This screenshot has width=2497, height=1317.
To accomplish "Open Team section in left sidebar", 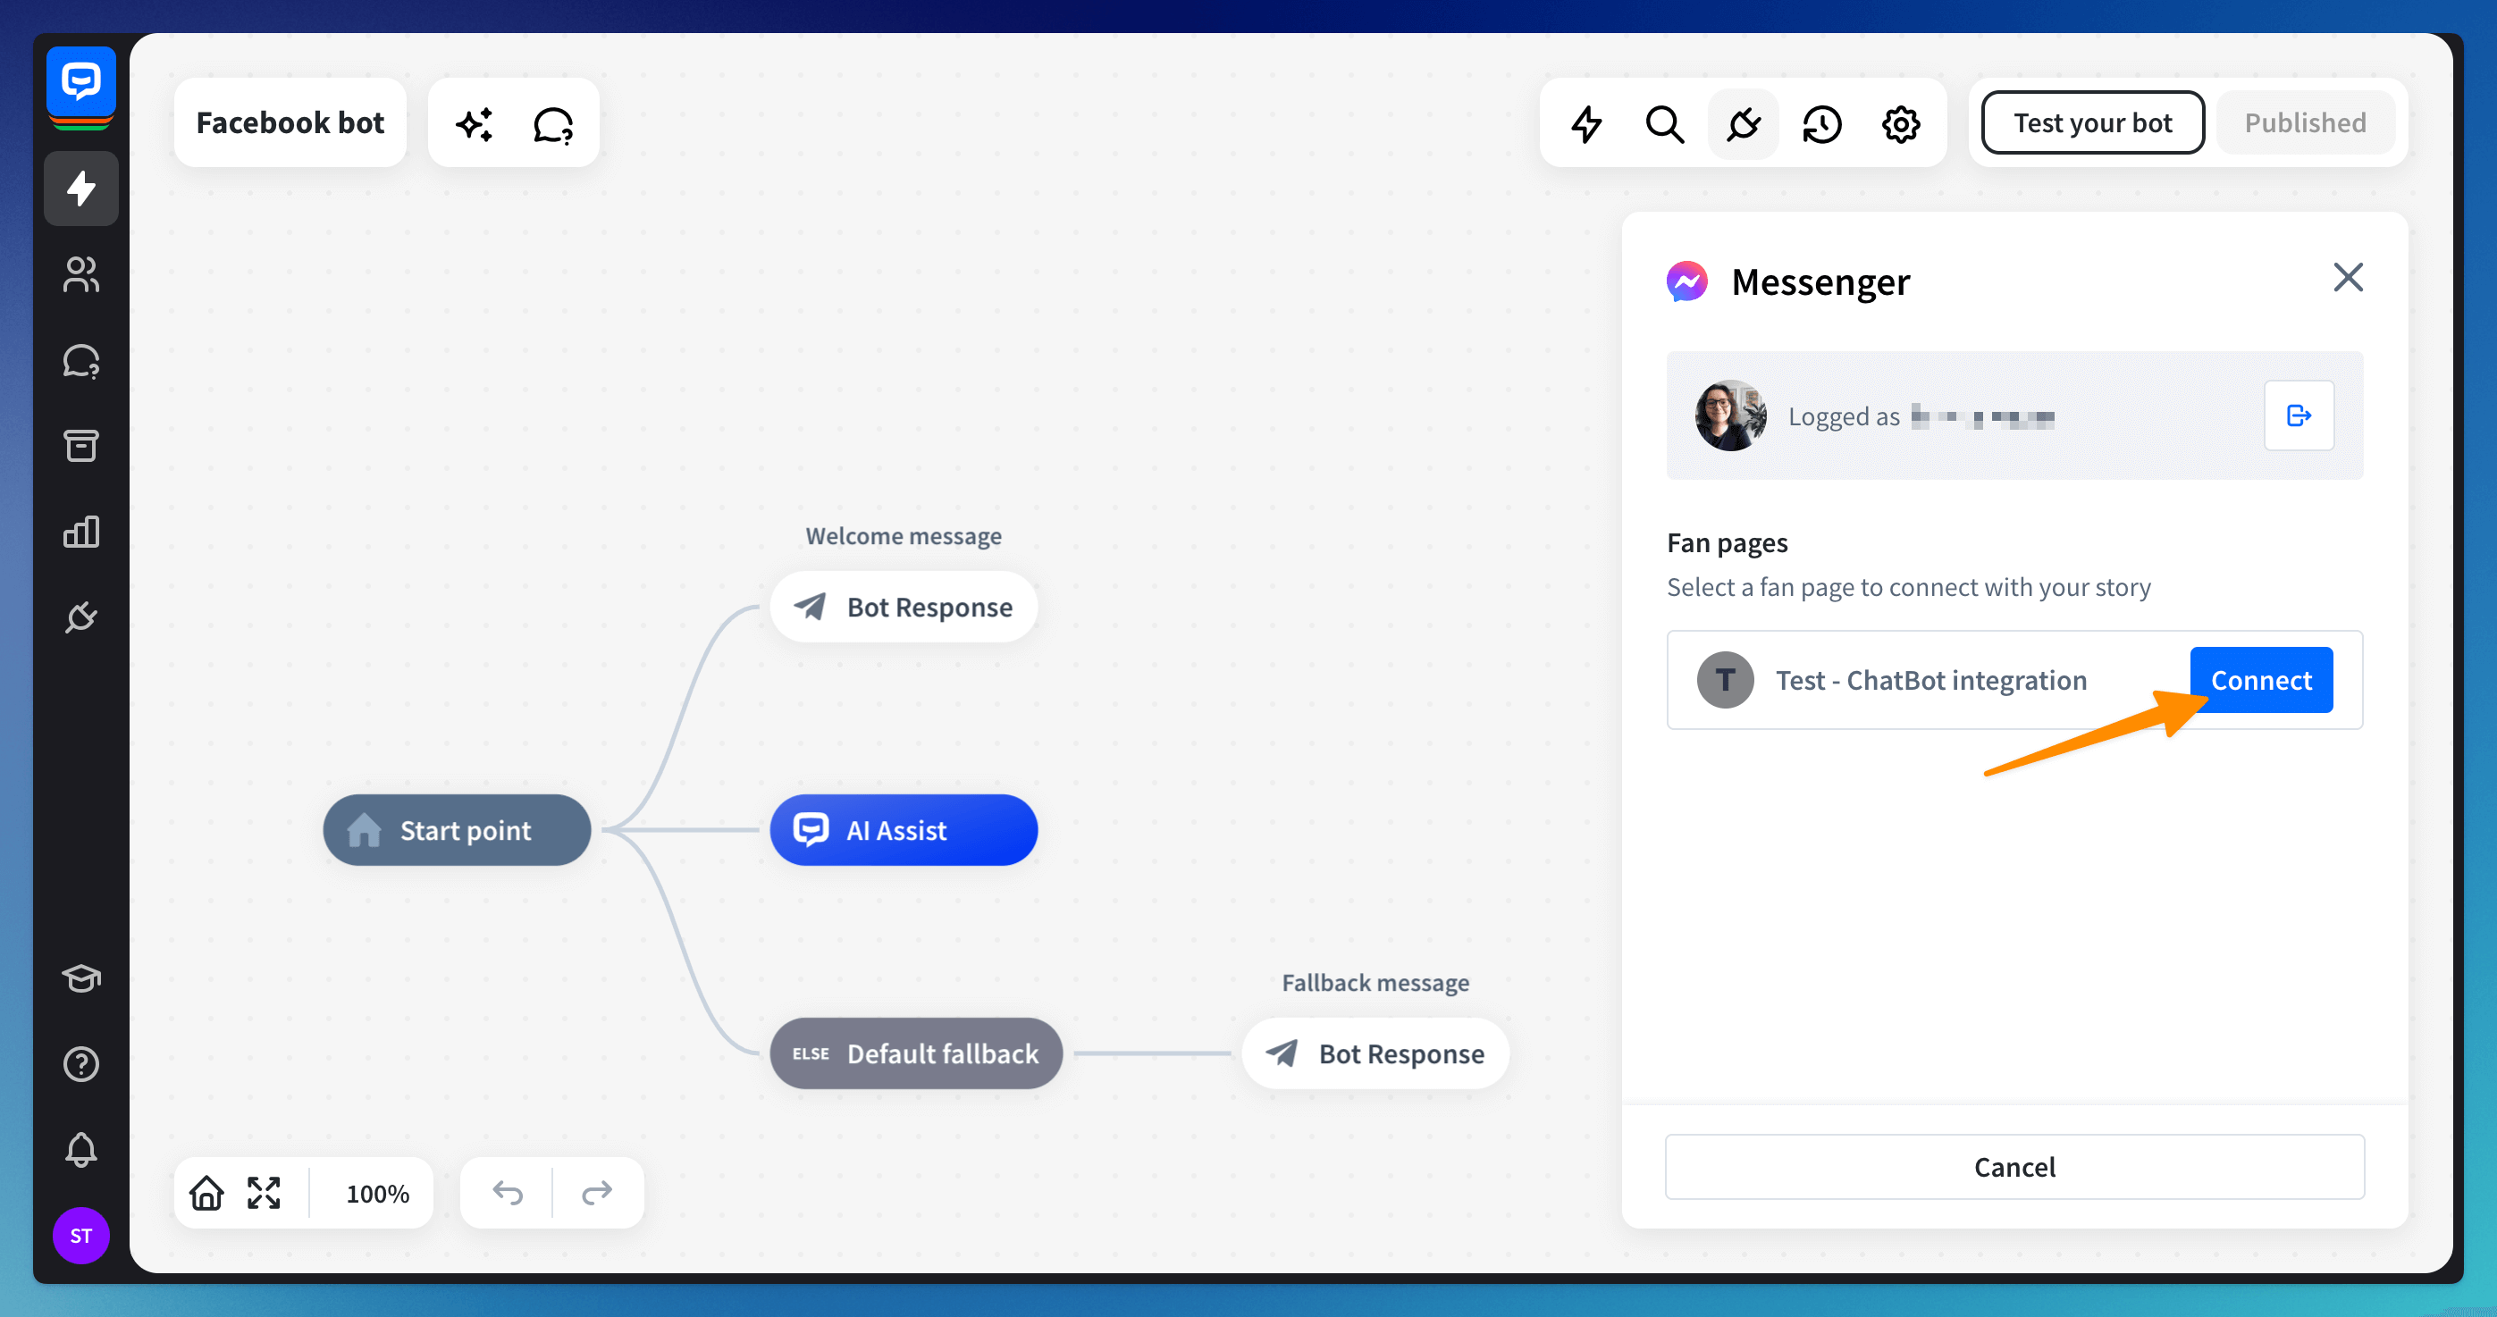I will (x=81, y=274).
